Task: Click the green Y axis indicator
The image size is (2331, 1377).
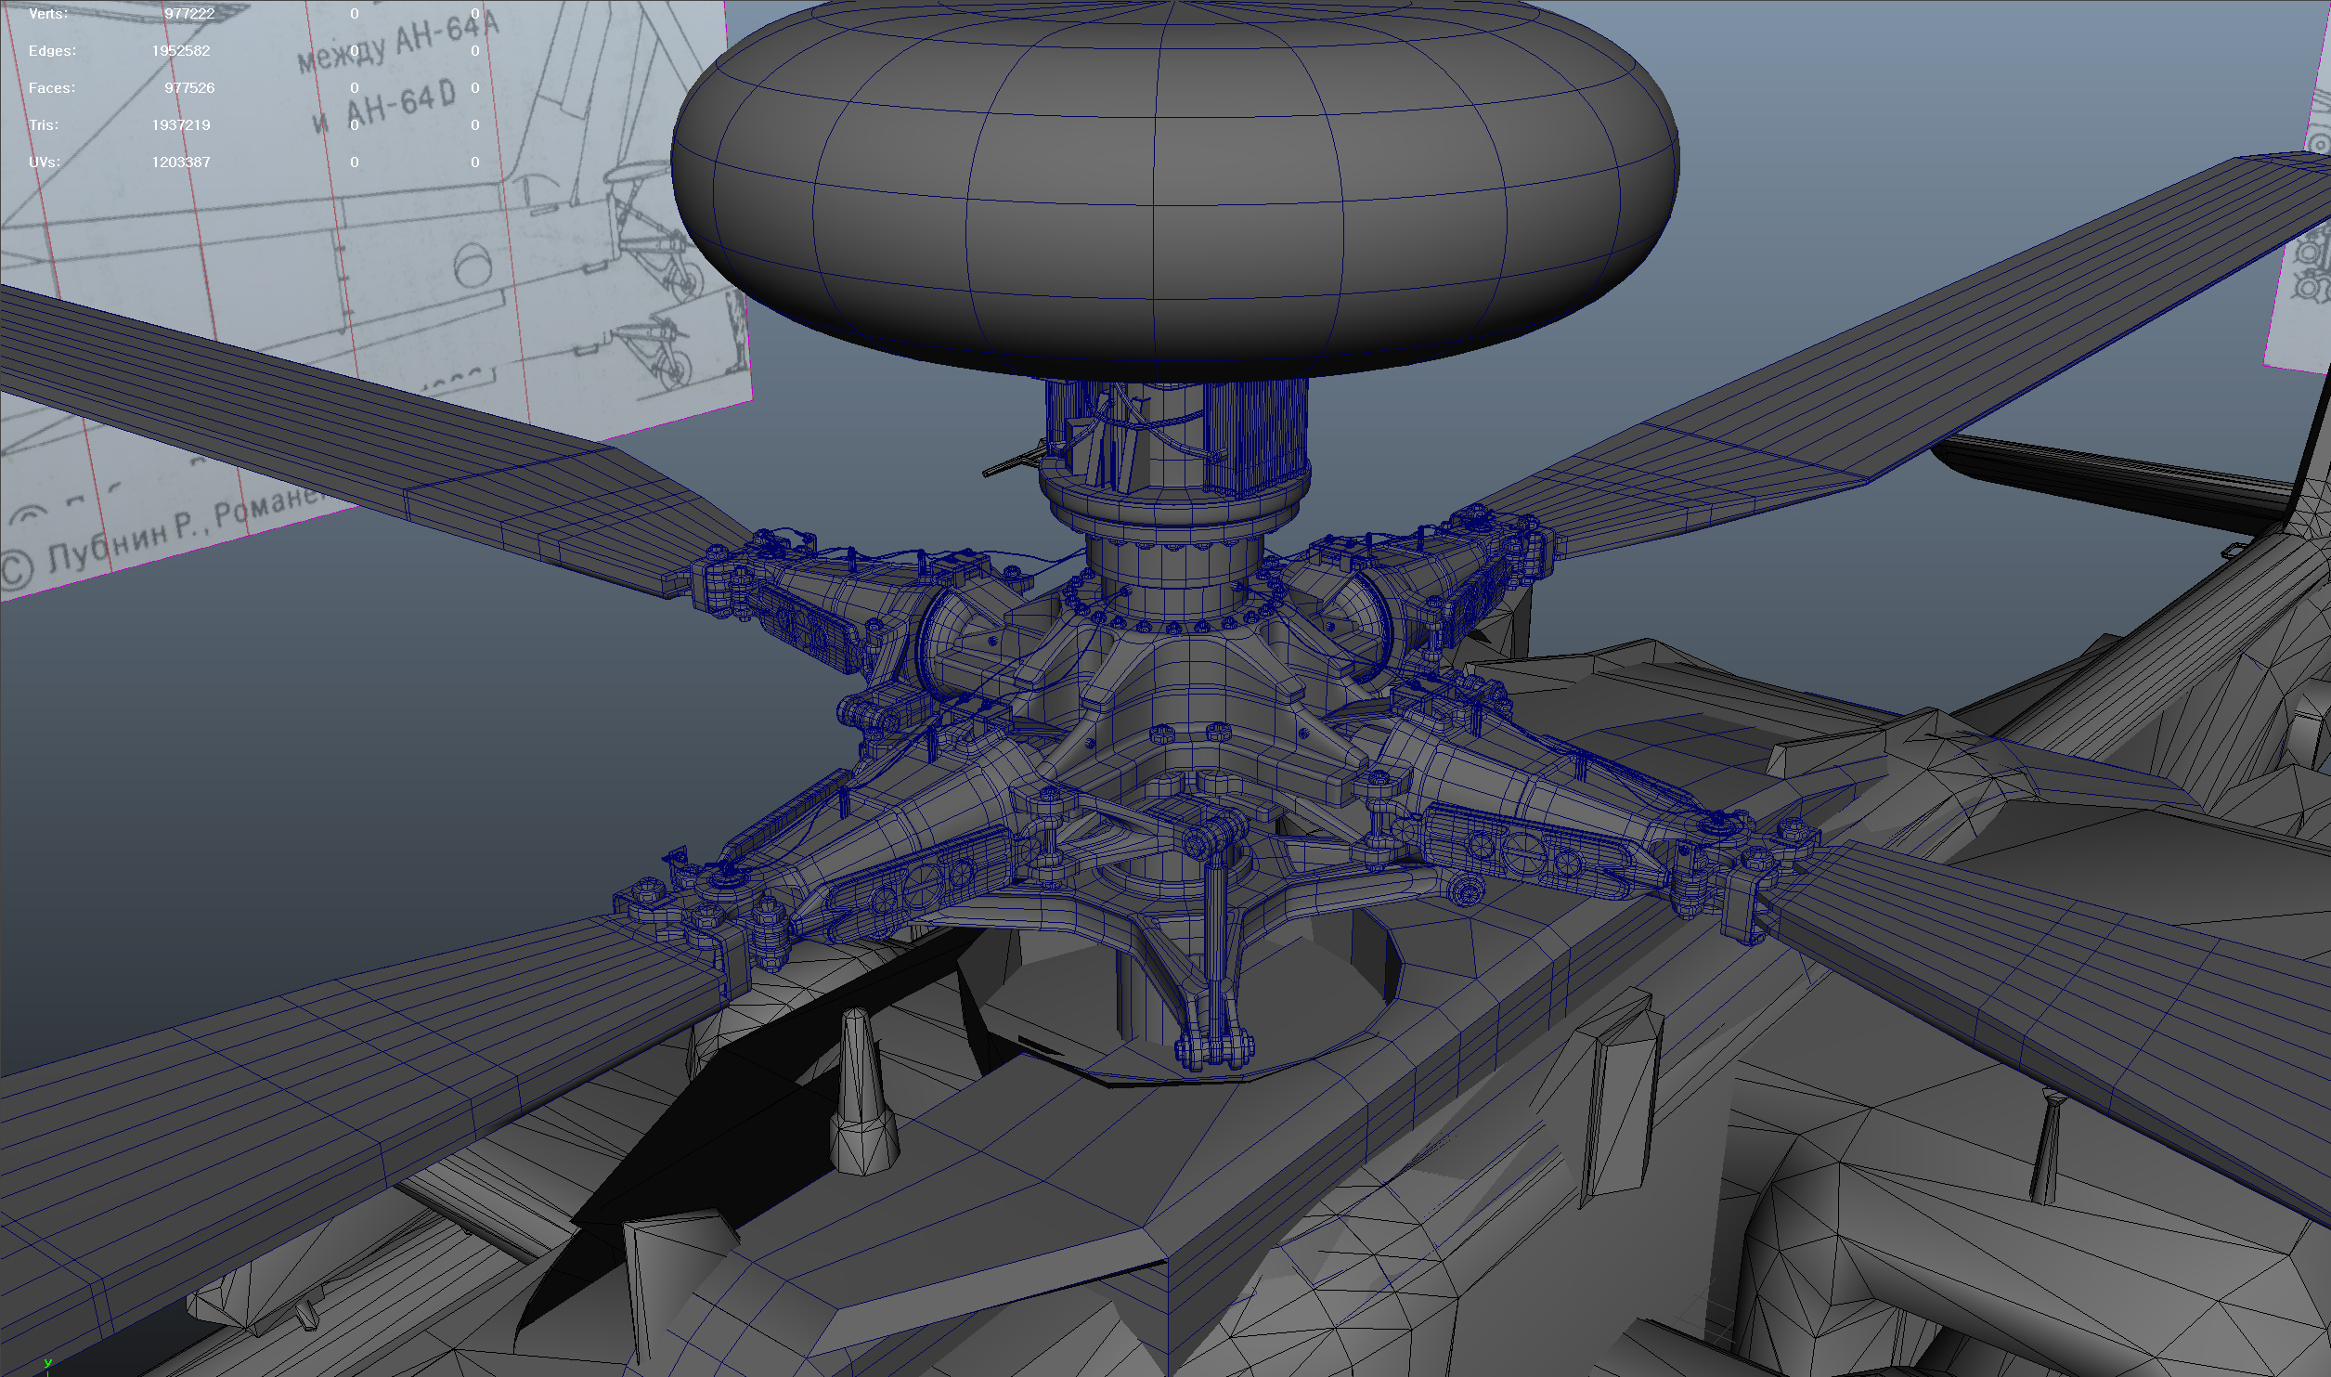Action: point(47,1363)
